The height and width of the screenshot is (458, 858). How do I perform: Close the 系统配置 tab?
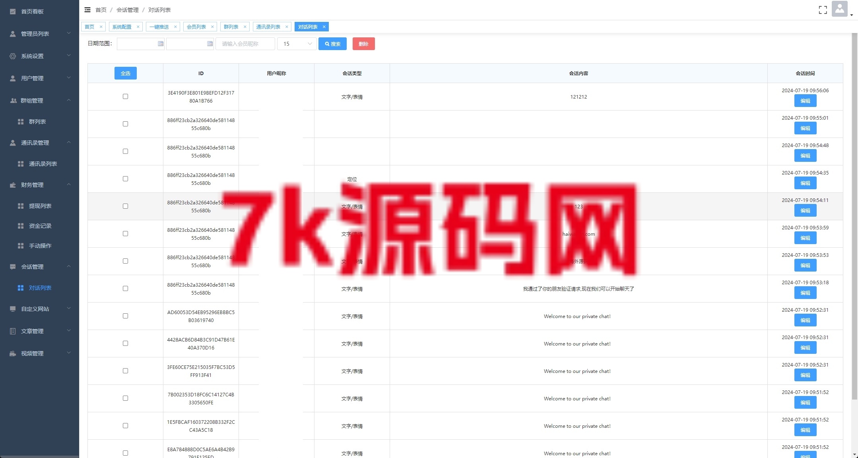point(138,27)
